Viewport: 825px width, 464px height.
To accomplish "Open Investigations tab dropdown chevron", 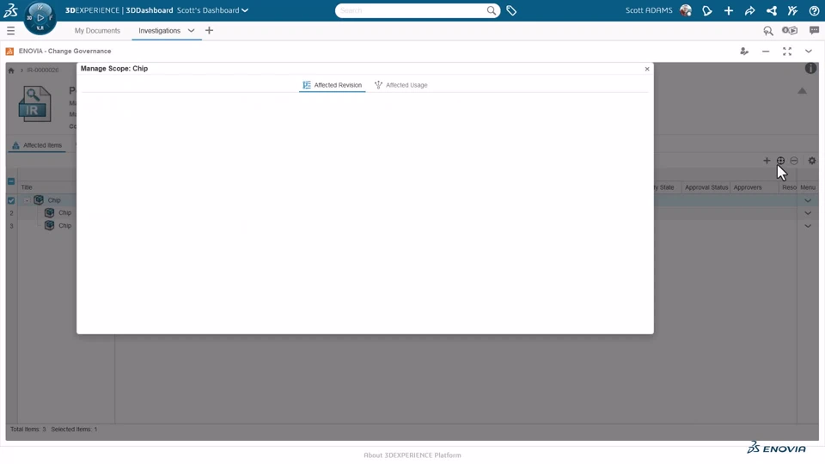I will coord(191,31).
